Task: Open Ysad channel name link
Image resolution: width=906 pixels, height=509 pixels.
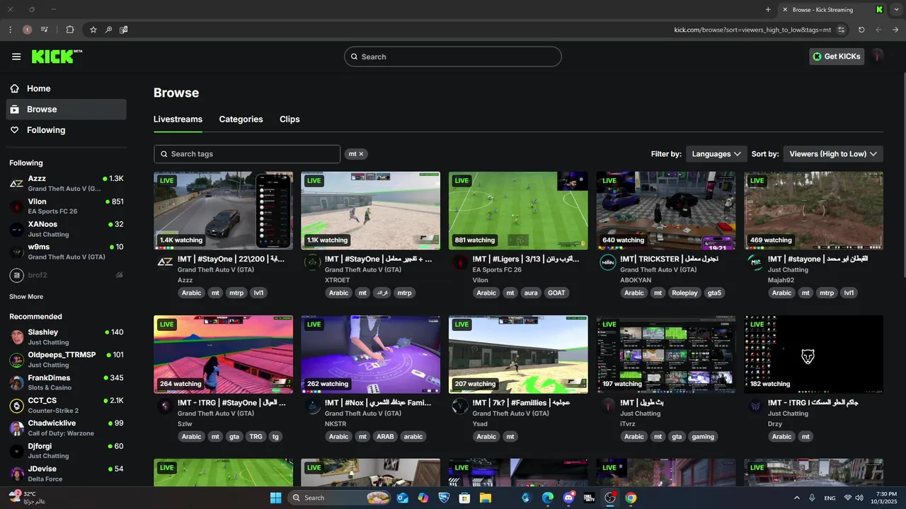Action: (481, 423)
